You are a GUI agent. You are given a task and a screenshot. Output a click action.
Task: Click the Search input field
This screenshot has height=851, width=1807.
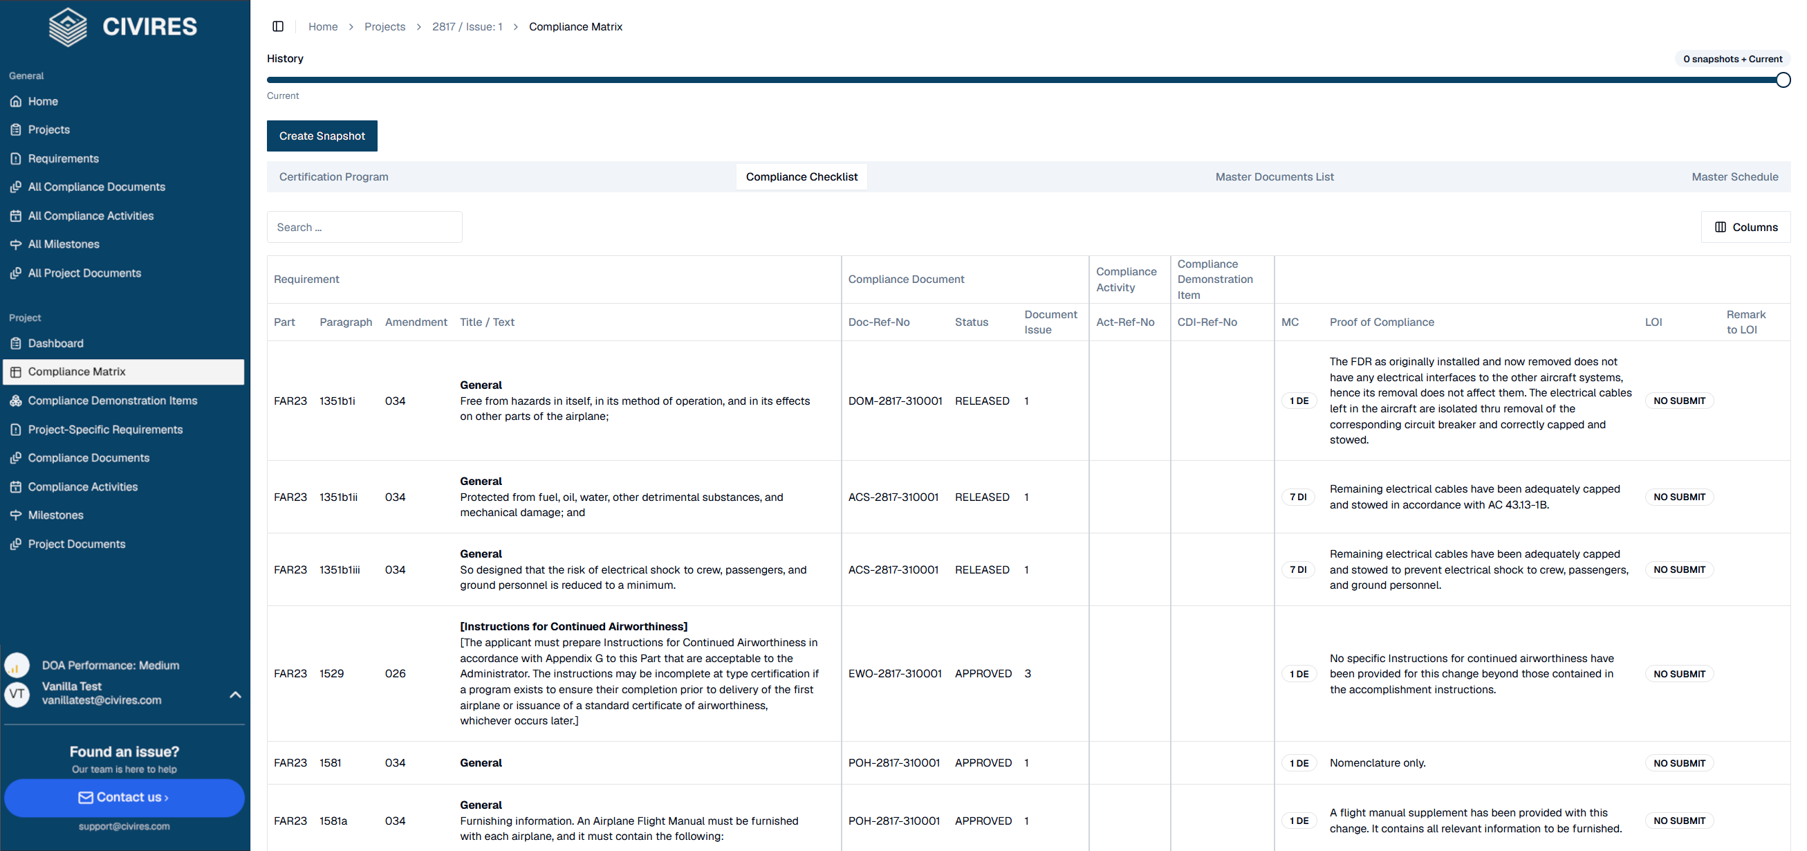[x=364, y=228]
